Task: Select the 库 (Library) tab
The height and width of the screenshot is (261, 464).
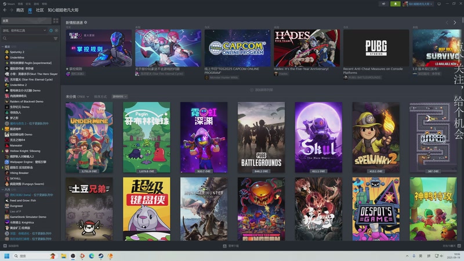Action: click(x=30, y=10)
